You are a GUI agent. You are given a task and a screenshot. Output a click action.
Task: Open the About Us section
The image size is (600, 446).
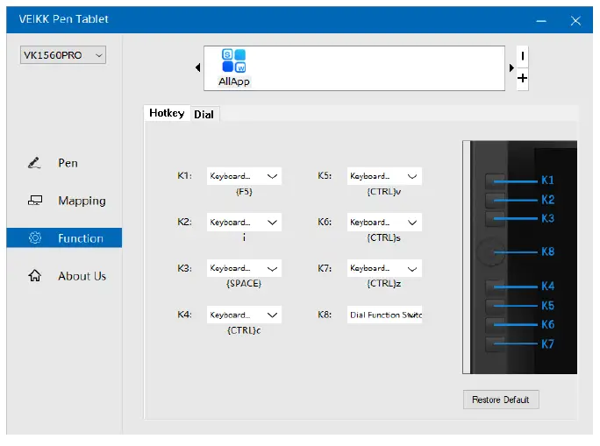coord(82,276)
